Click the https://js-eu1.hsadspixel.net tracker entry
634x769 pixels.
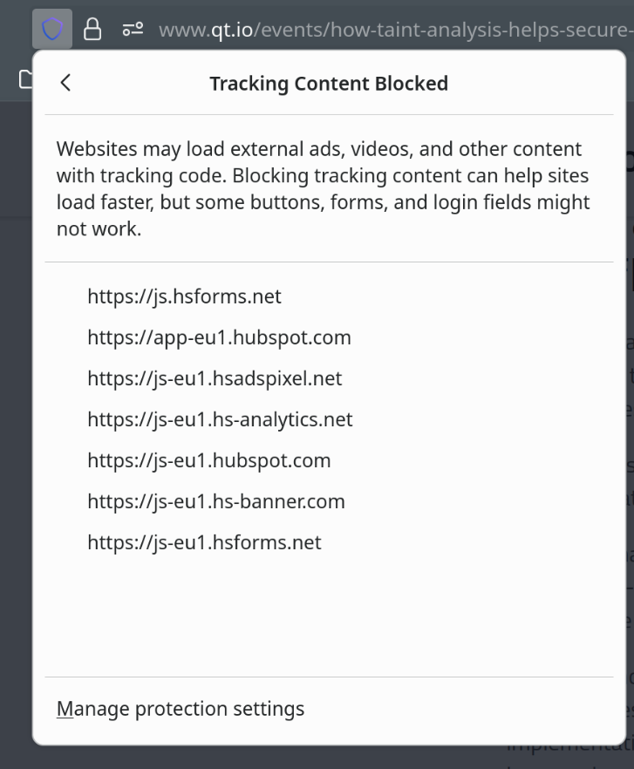coord(215,378)
